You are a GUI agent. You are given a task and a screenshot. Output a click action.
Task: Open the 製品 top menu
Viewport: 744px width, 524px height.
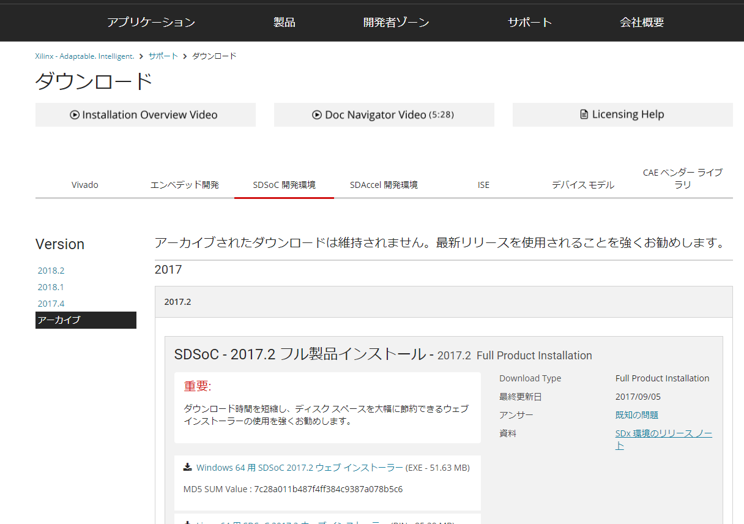285,23
